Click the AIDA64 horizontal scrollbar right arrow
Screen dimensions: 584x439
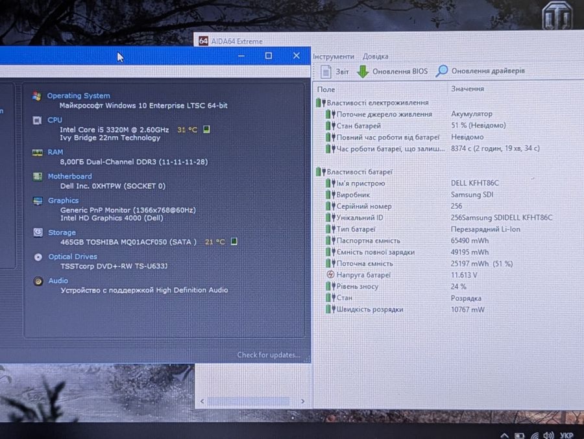coord(302,401)
